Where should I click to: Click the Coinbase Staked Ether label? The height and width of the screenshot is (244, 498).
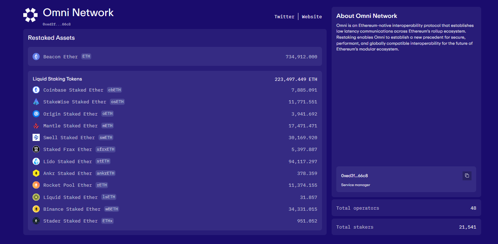[73, 90]
